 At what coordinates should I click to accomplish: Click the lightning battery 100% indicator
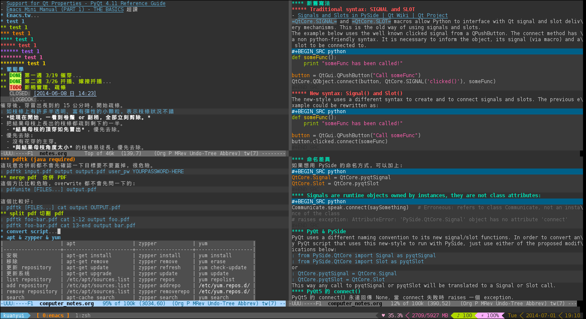[490, 316]
